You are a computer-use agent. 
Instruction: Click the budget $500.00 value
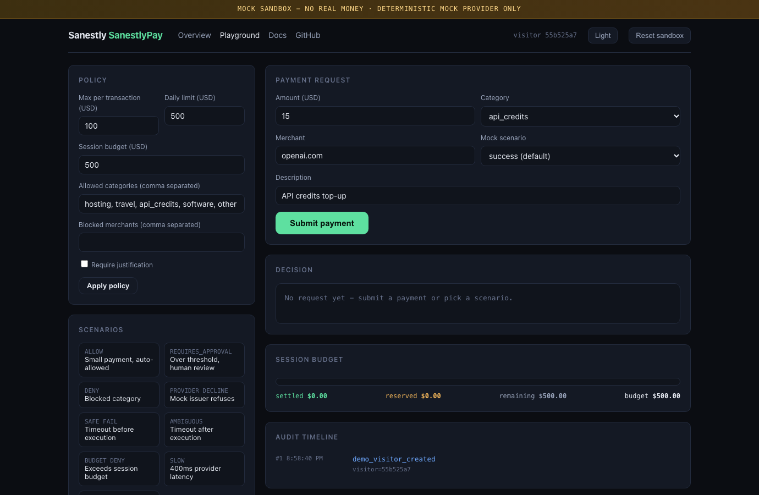[x=652, y=396]
